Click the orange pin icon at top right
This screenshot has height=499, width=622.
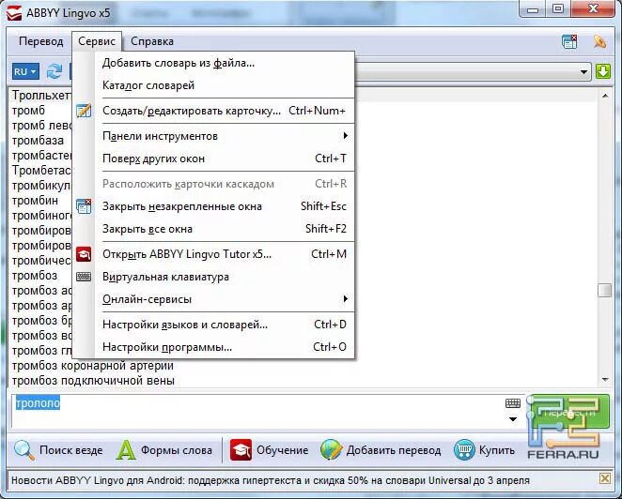click(599, 41)
